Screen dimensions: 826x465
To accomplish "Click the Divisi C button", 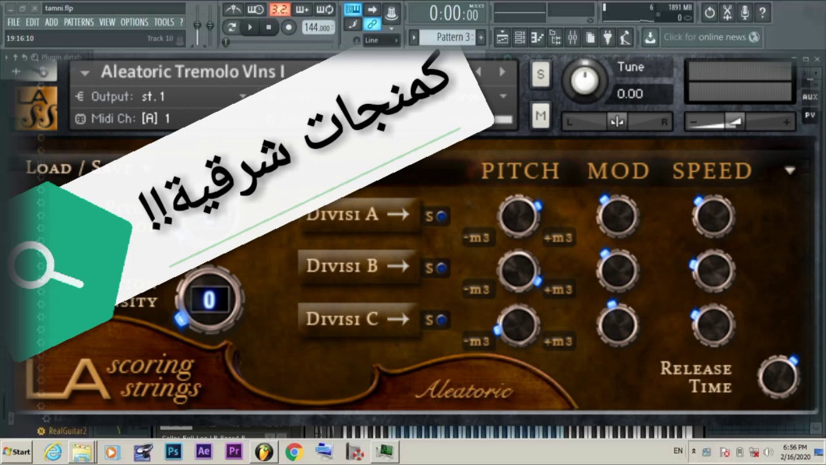I will pos(358,319).
